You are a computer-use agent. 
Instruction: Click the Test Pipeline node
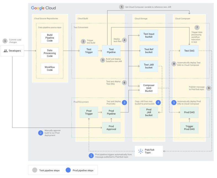pos(111,51)
